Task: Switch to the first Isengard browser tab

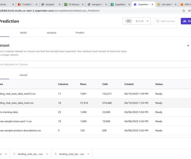Action: (50, 5)
